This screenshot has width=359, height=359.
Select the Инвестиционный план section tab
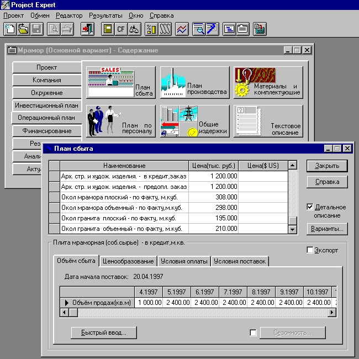[47, 105]
